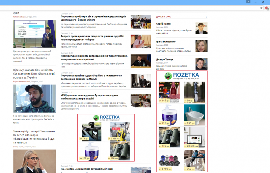Click the bearded man in cap photo
This screenshot has width=270, height=173.
pos(34,98)
